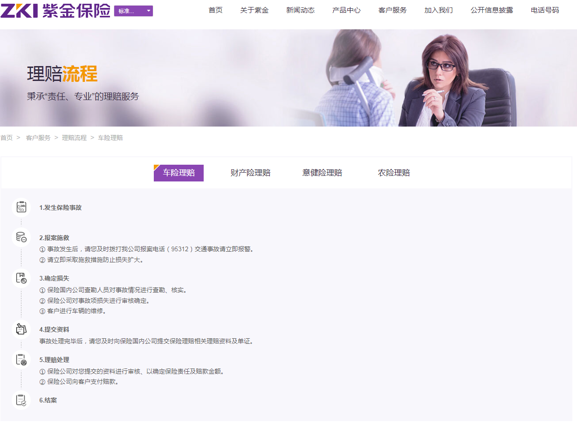Open the 关于紫金 menu item
The image size is (577, 422).
[x=254, y=10]
